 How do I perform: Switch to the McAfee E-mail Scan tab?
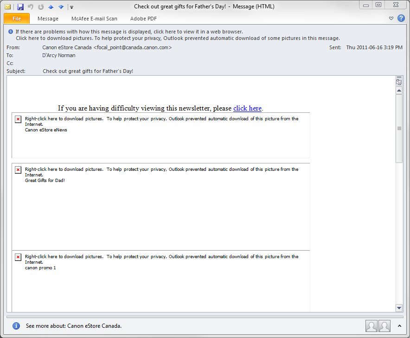coord(94,19)
